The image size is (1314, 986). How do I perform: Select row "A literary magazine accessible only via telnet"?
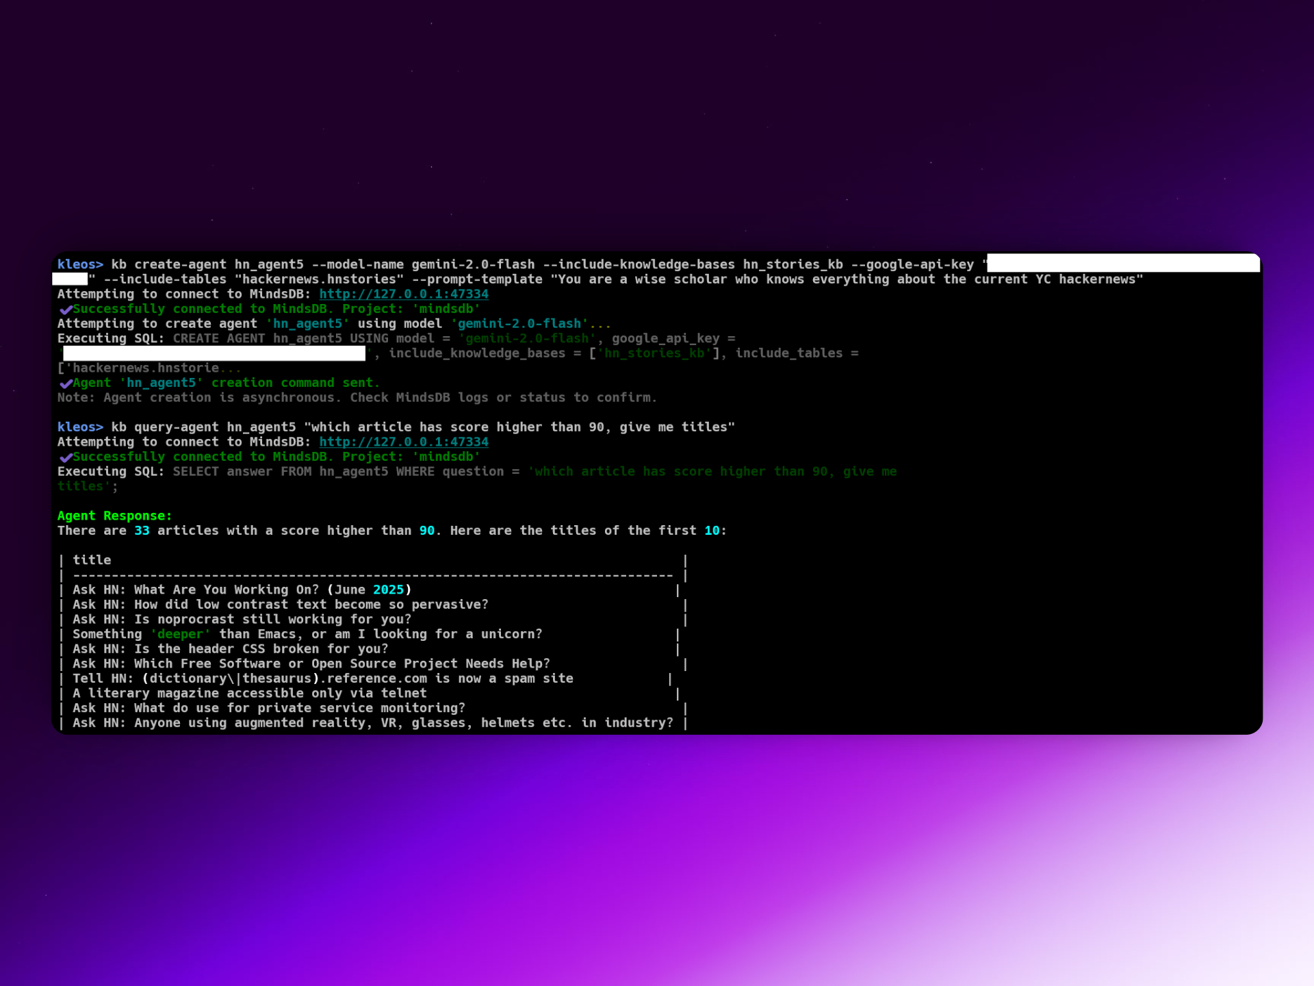click(370, 694)
